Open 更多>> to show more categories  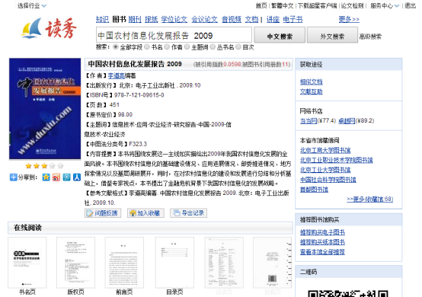pyautogui.click(x=349, y=19)
